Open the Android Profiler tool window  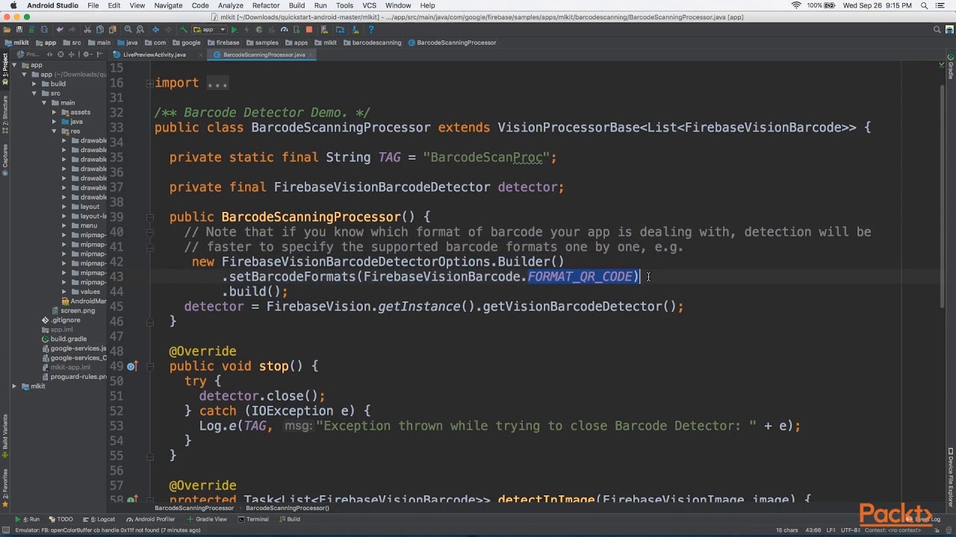coord(150,519)
